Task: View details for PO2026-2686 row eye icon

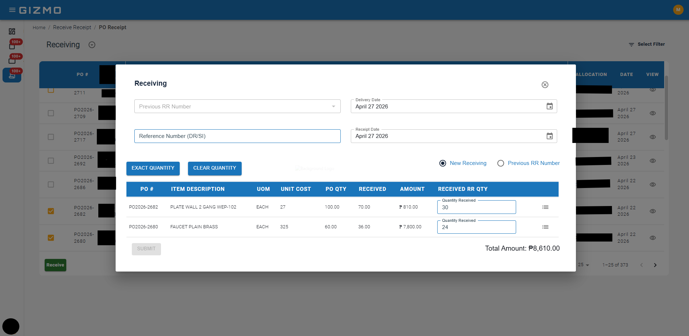Action: tap(653, 184)
